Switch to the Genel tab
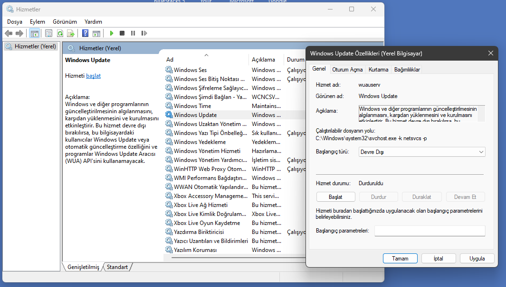The height and width of the screenshot is (287, 506). [319, 69]
